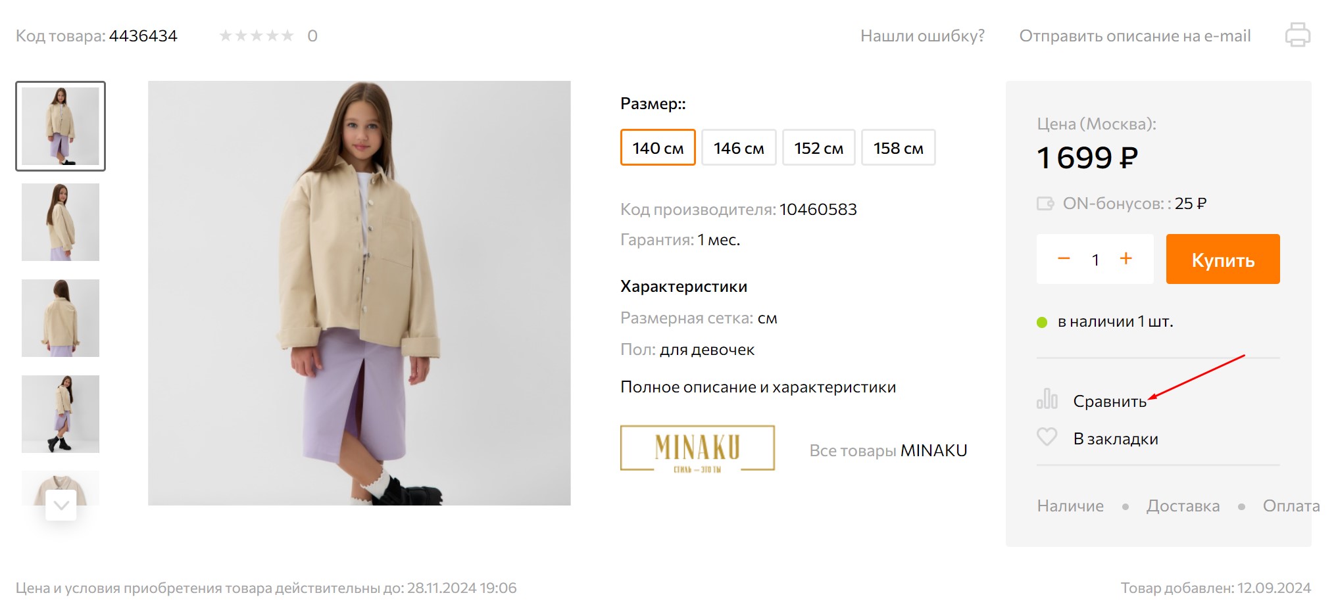Viewport: 1336px width, 612px height.
Task: Click the plus quantity icon
Action: point(1126,259)
